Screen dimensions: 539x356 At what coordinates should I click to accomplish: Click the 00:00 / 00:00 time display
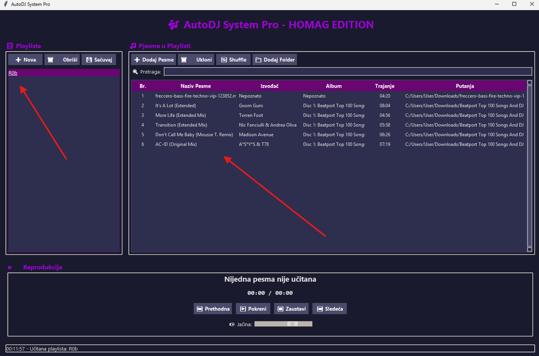[x=270, y=293]
